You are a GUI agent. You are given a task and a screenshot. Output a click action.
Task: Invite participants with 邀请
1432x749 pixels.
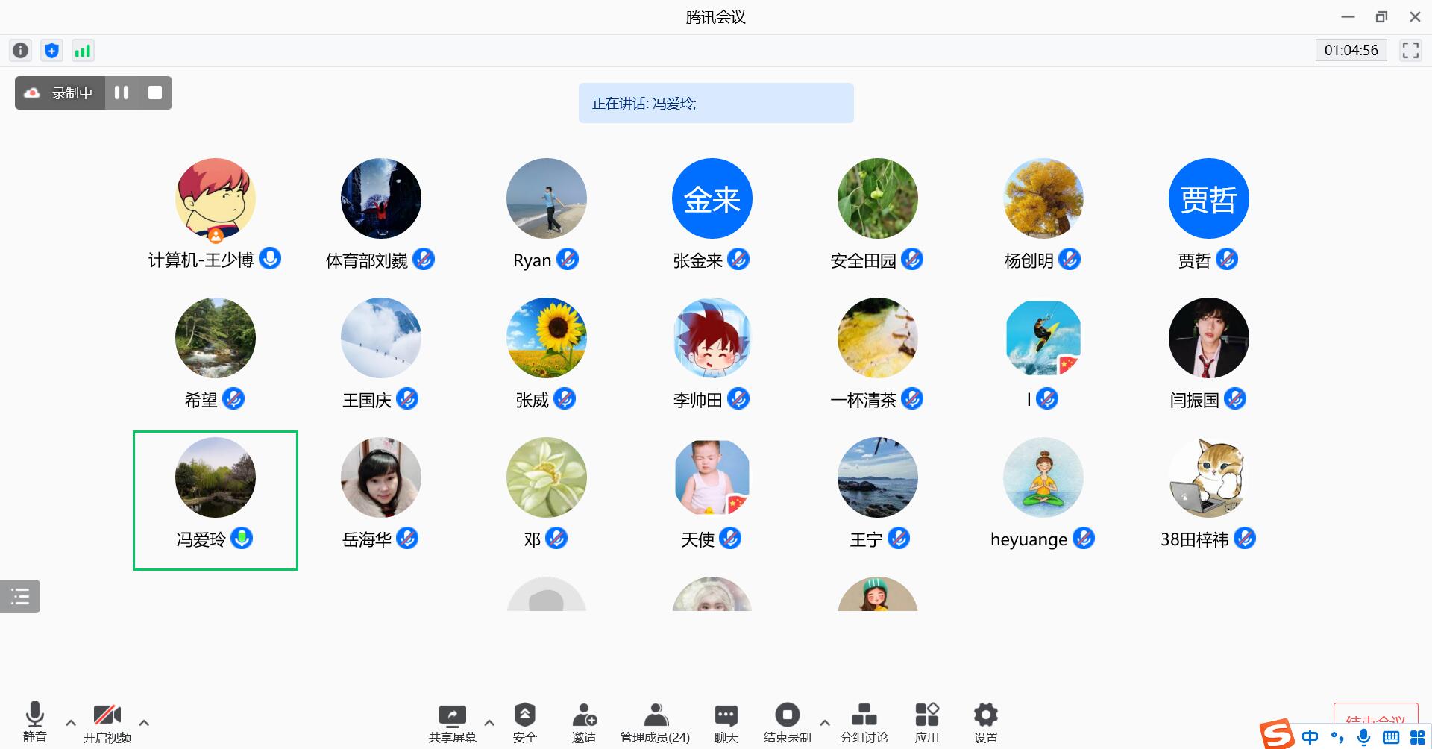point(584,724)
